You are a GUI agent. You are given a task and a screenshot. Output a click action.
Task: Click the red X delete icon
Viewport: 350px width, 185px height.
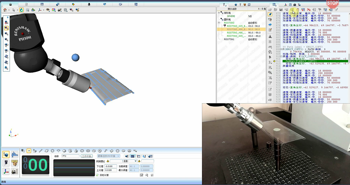[x=309, y=10]
